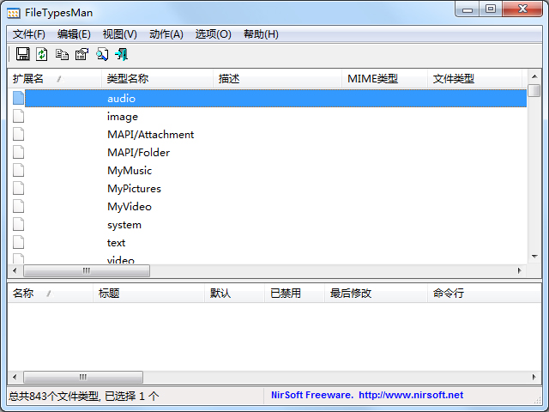
Task: Click the file icon beside text row
Action: tap(19, 242)
